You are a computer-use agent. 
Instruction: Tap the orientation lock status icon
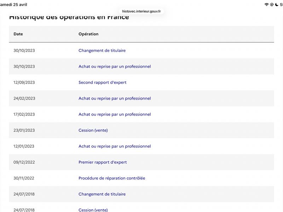click(272, 5)
